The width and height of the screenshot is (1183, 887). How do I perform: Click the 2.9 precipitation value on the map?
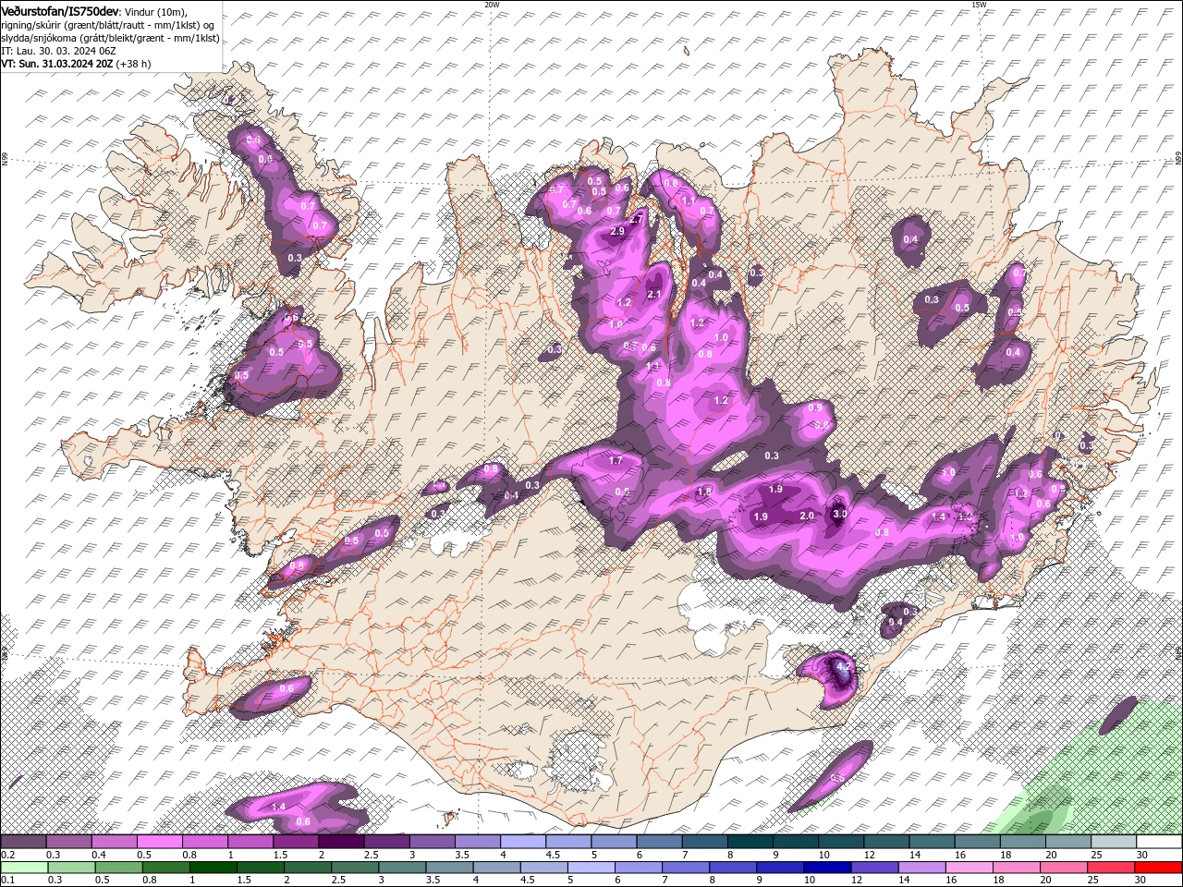(618, 231)
